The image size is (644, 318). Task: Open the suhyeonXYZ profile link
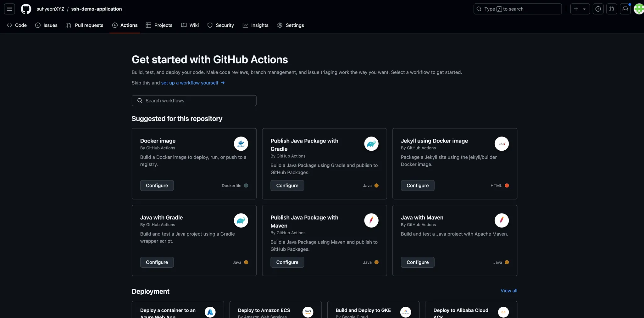50,9
